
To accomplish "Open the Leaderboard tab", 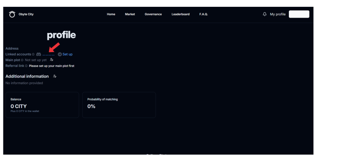I will click(x=181, y=15).
